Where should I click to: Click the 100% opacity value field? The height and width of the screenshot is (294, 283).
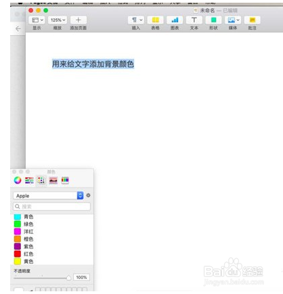(x=81, y=277)
